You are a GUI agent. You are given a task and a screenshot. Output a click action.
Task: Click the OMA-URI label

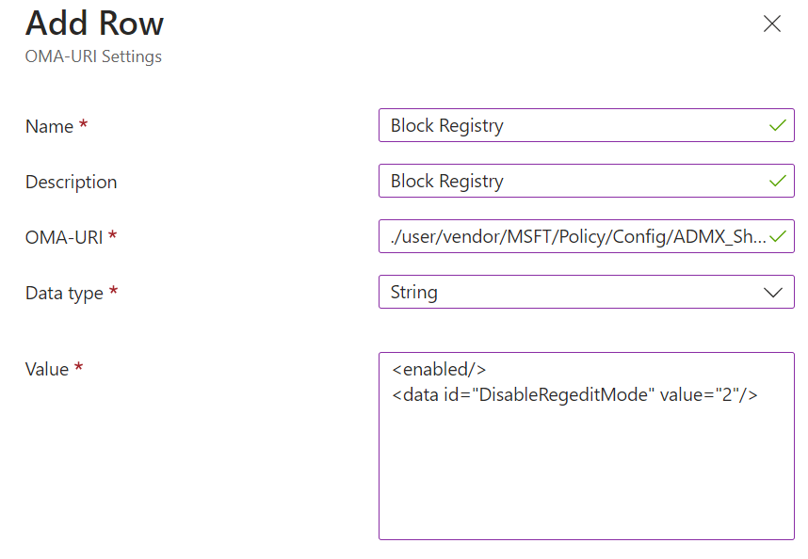click(x=65, y=237)
